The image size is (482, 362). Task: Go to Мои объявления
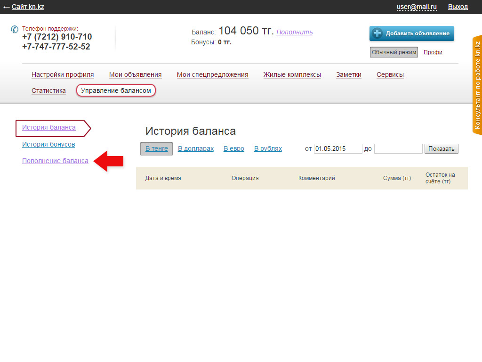pyautogui.click(x=135, y=74)
